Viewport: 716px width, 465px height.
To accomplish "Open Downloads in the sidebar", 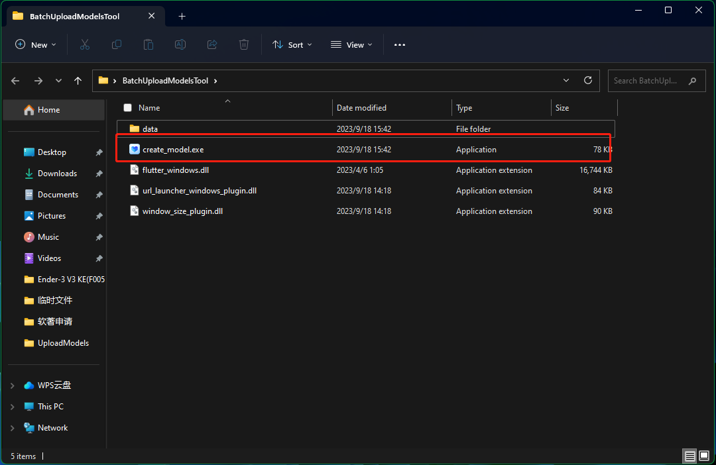I will (57, 174).
